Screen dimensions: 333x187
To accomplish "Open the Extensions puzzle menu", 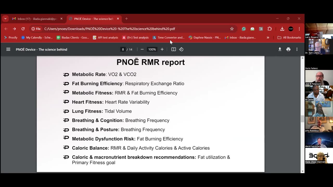I will point(270,29).
